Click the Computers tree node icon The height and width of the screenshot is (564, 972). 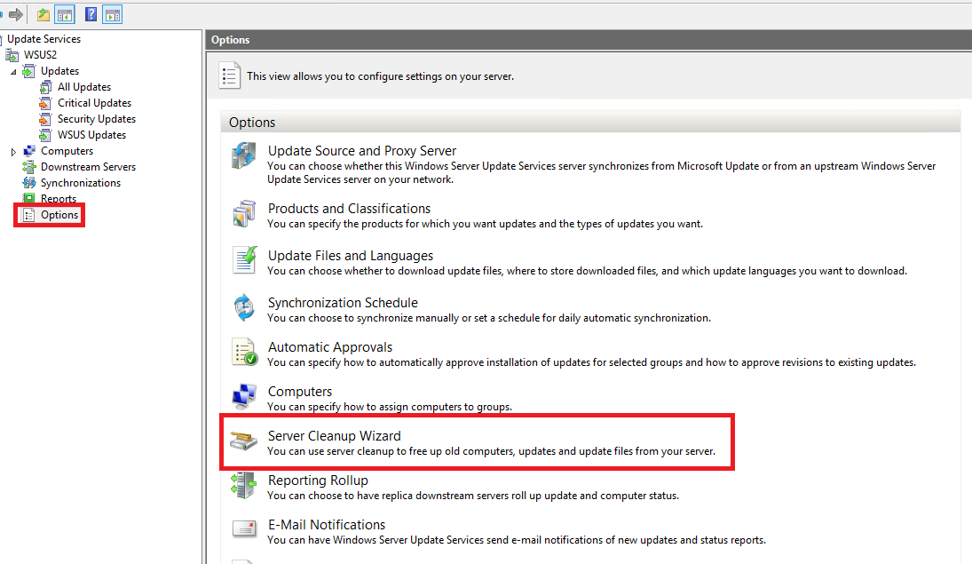29,151
